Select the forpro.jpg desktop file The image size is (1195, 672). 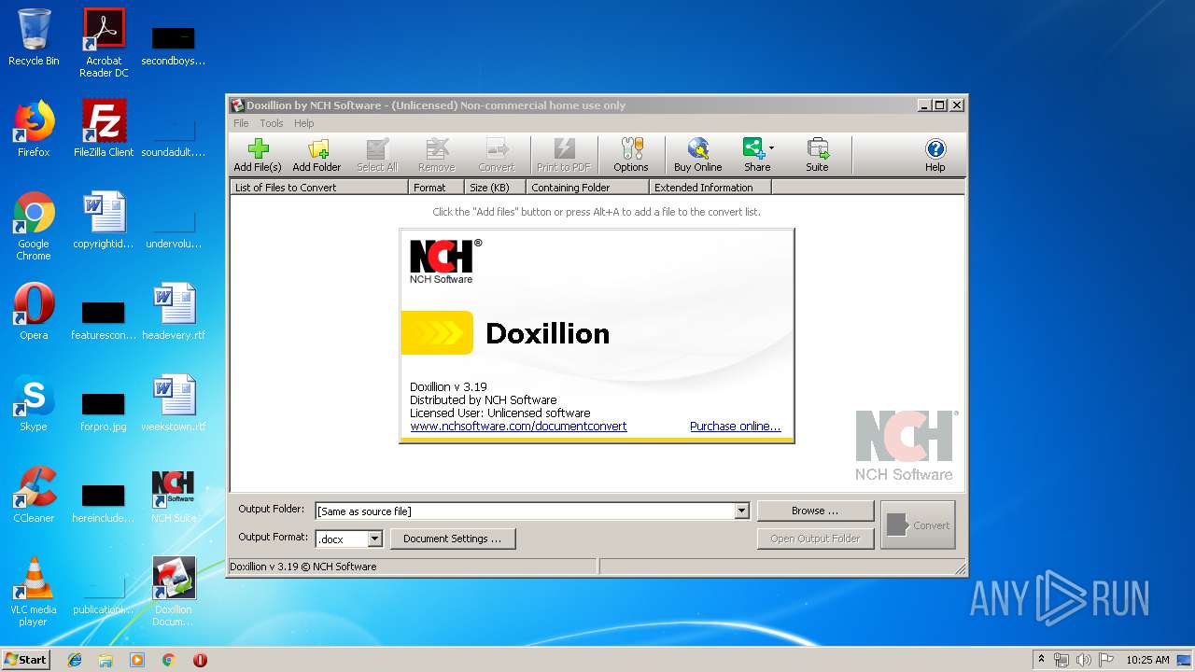104,410
